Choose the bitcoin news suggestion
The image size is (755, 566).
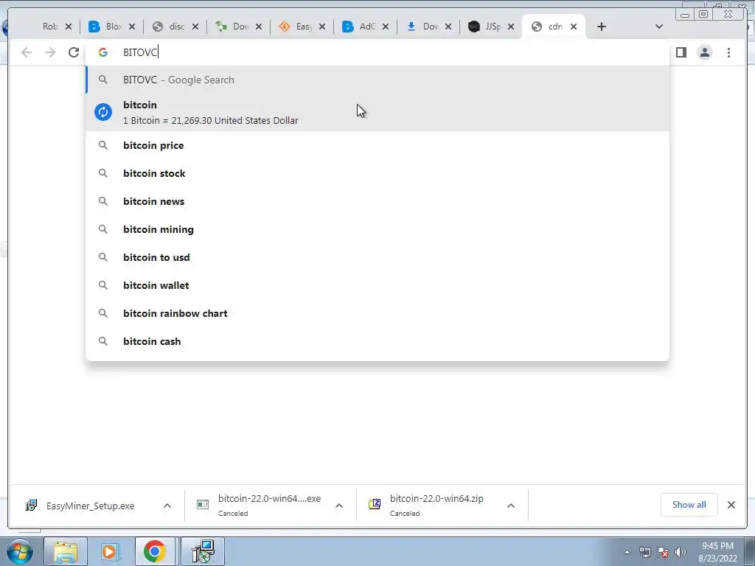pyautogui.click(x=378, y=201)
